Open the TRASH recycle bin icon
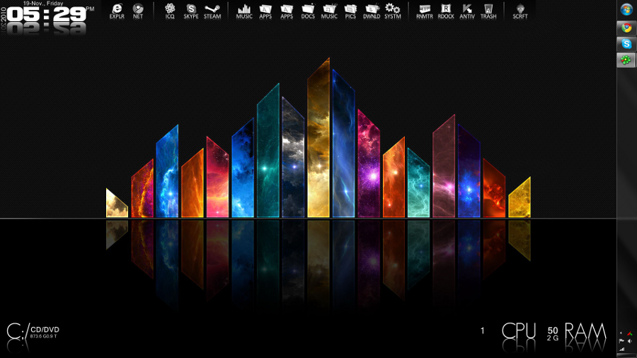Image resolution: width=637 pixels, height=358 pixels. (x=488, y=11)
